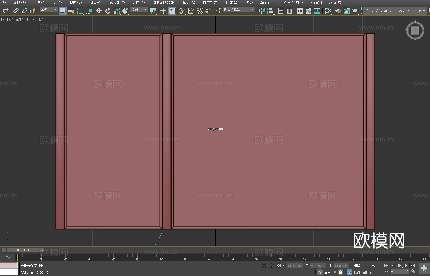430x276 pixels.
Task: Open Curve Editor icon
Action: (x=309, y=11)
